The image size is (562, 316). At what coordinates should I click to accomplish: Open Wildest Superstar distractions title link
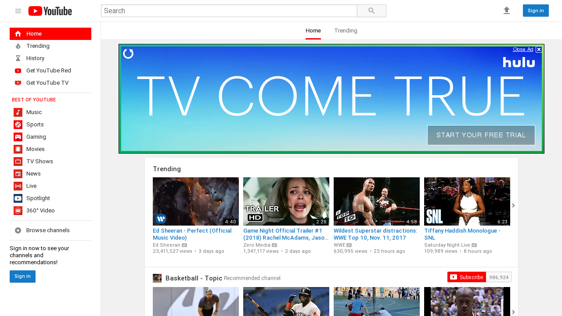coord(375,234)
